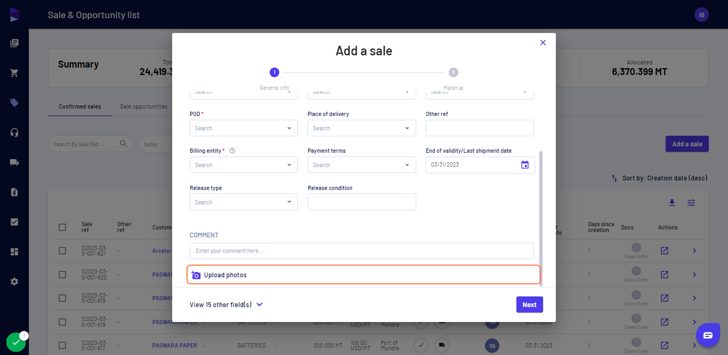This screenshot has height=355, width=728.
Task: Select checkbox for sale S2023-03-0-001-617
Action: 62,345
